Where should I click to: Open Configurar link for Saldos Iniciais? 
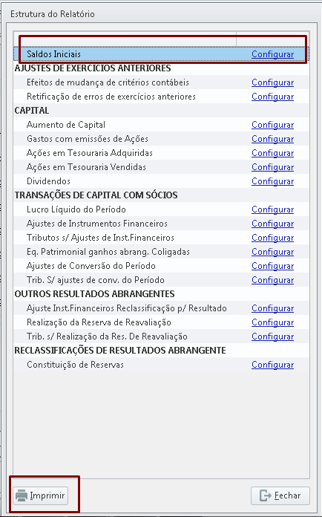click(272, 54)
